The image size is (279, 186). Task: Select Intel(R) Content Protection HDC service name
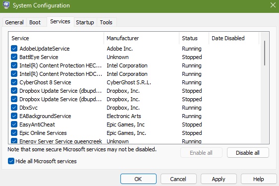(60, 74)
